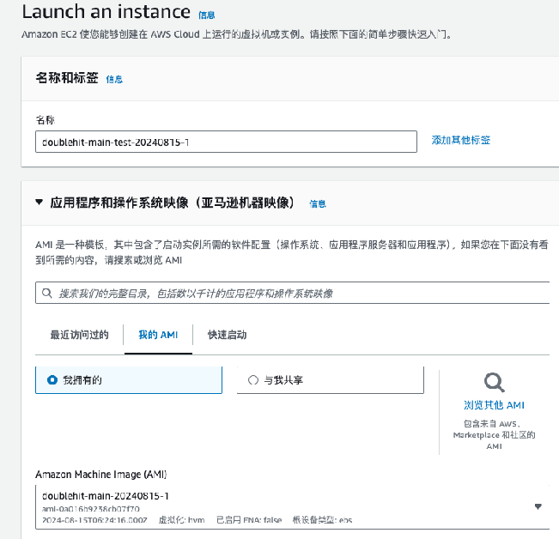Click the 名称和标签 section title

[x=66, y=78]
